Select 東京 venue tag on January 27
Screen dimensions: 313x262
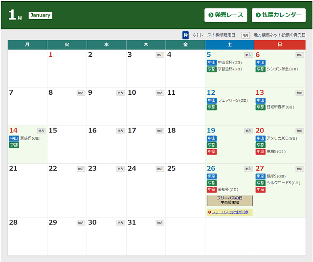pos(260,176)
